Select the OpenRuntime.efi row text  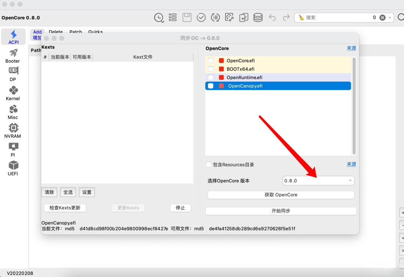click(244, 77)
